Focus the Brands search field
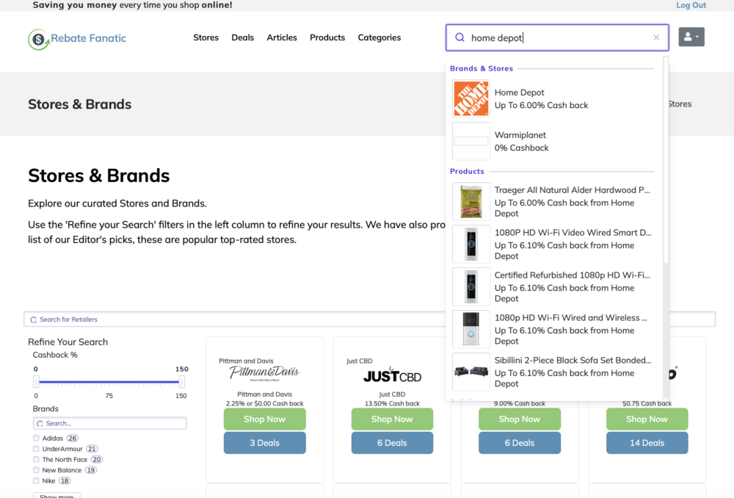 [110, 424]
